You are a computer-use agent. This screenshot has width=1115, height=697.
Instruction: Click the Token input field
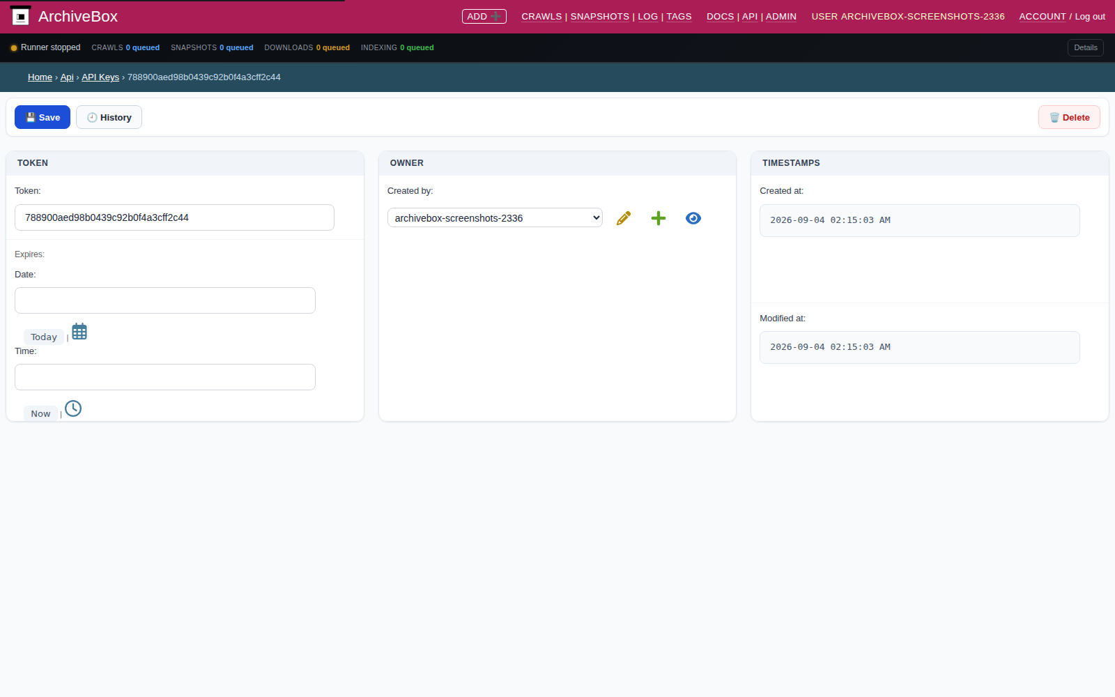pos(174,217)
